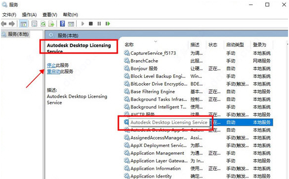
Task: Click the gear icon beside AppX Deployment Service
Action: click(127, 145)
